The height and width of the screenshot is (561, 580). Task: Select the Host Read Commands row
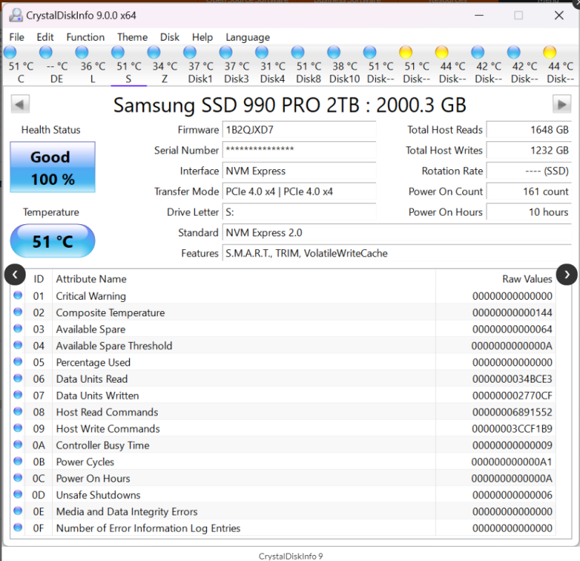(x=283, y=412)
